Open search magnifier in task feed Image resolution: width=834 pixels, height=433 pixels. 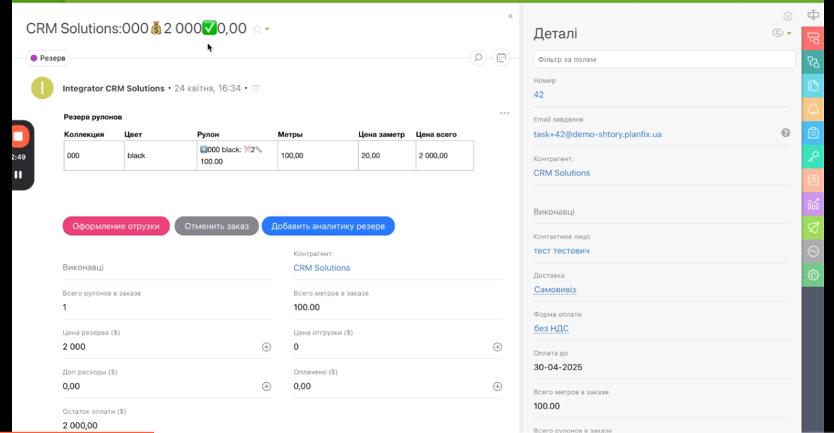pyautogui.click(x=478, y=58)
